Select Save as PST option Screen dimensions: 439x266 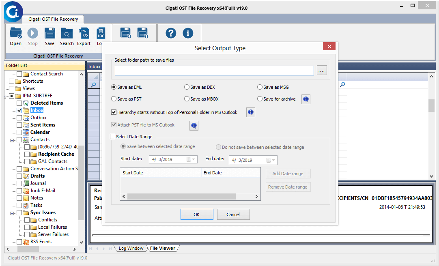click(114, 99)
